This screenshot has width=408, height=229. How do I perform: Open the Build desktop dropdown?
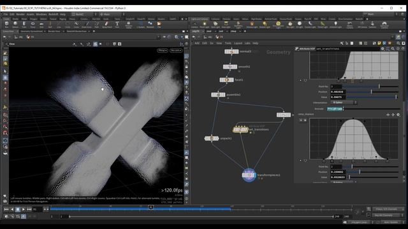click(x=84, y=14)
